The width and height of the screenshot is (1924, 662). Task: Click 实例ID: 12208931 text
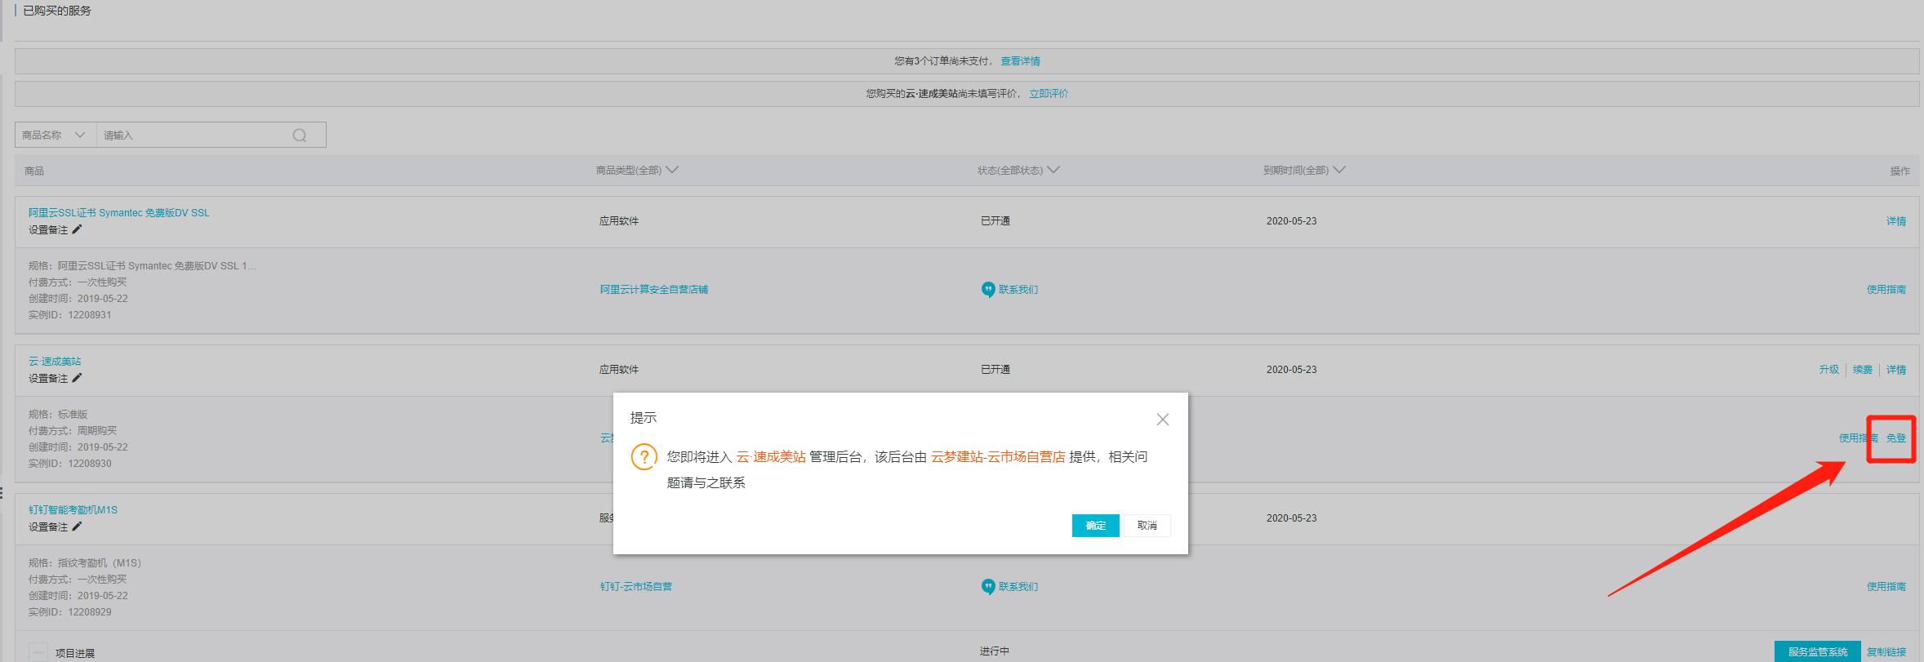(70, 315)
